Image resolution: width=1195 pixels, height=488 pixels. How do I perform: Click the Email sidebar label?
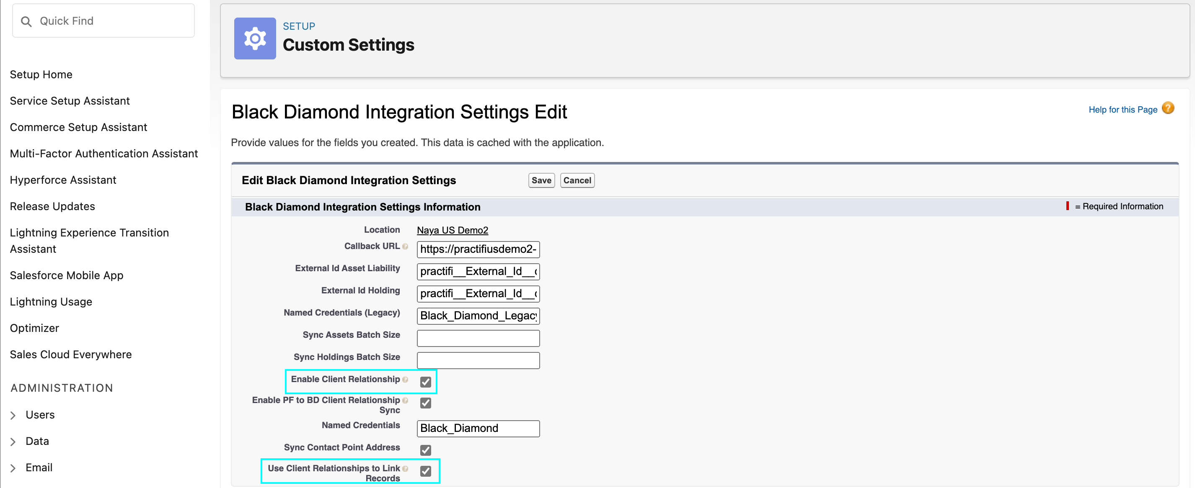(39, 468)
